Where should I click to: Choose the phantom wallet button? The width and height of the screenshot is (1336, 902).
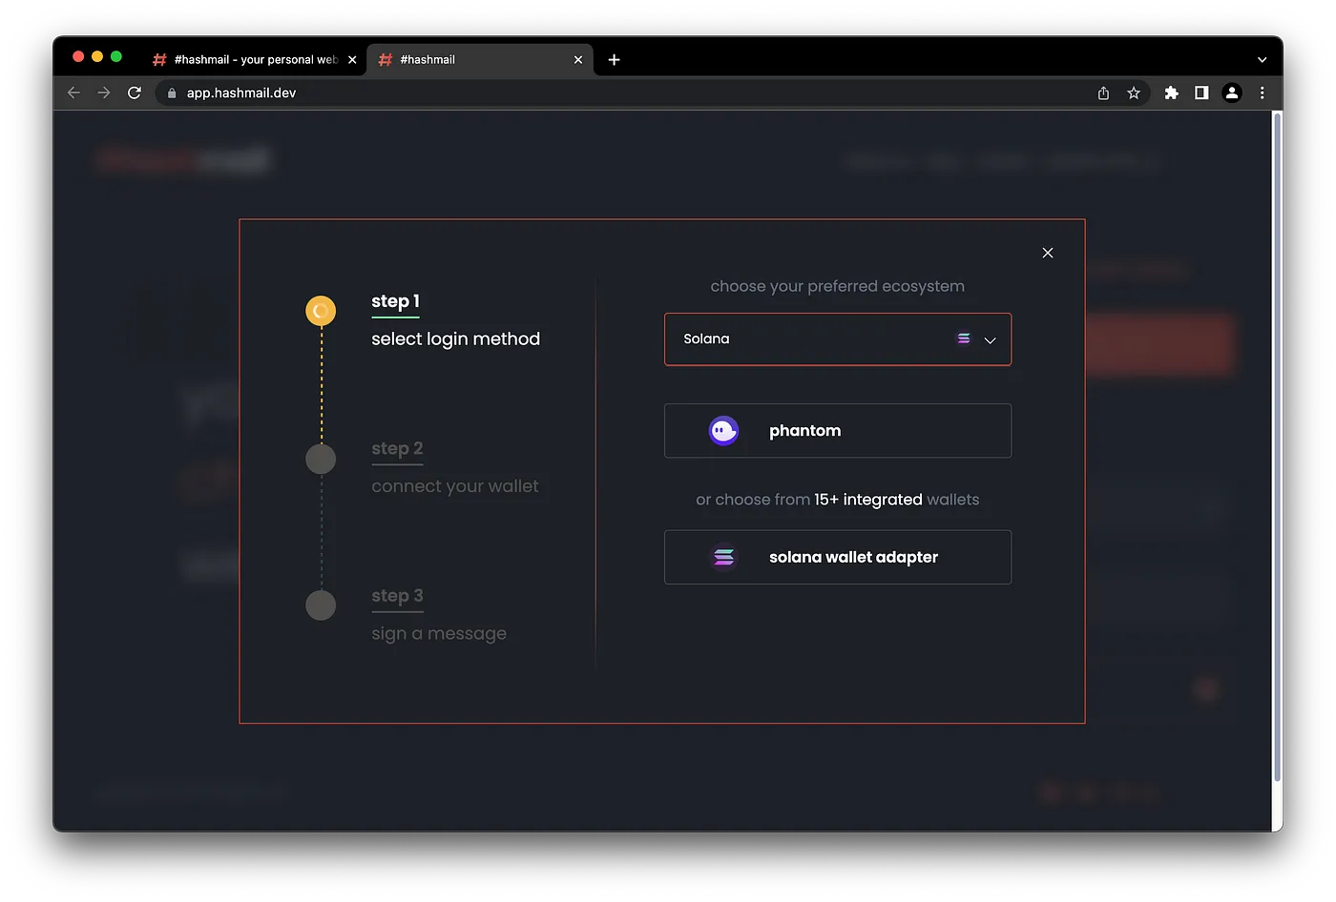(838, 431)
